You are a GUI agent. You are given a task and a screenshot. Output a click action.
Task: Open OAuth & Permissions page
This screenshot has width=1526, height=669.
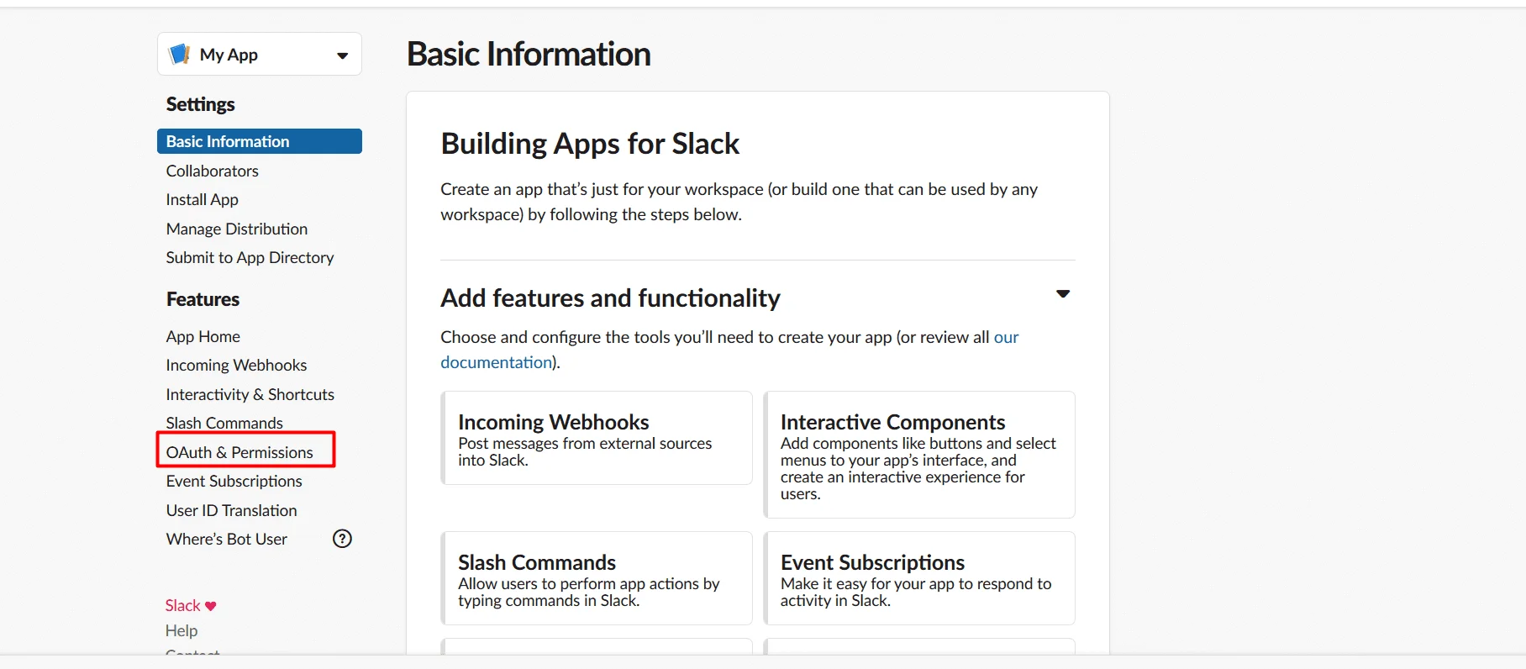point(239,452)
